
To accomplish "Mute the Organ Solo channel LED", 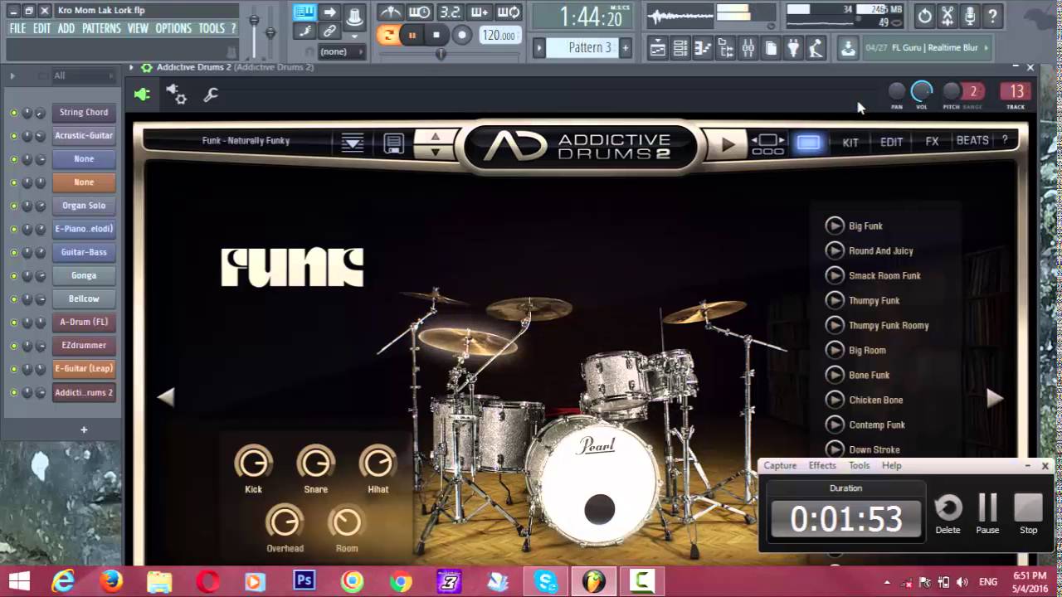I will point(13,206).
